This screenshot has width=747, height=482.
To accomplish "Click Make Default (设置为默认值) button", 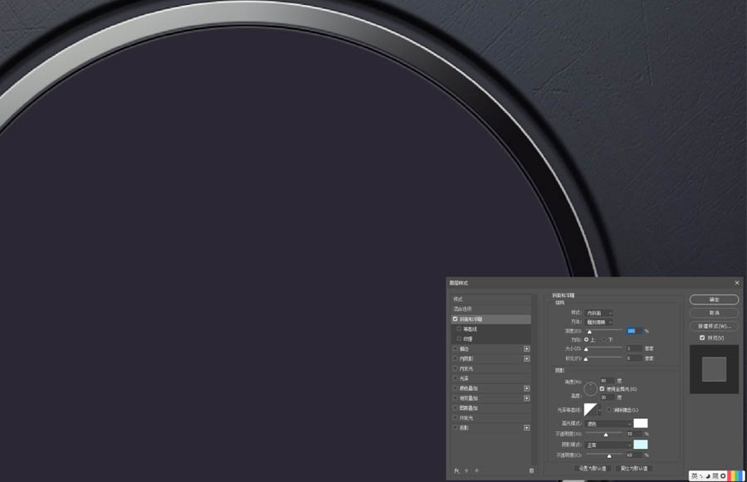I will [x=592, y=469].
